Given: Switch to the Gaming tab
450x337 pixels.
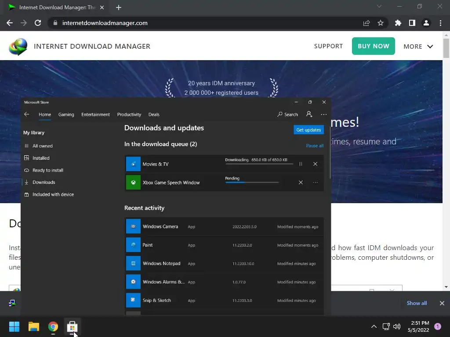Looking at the screenshot, I should (x=66, y=115).
